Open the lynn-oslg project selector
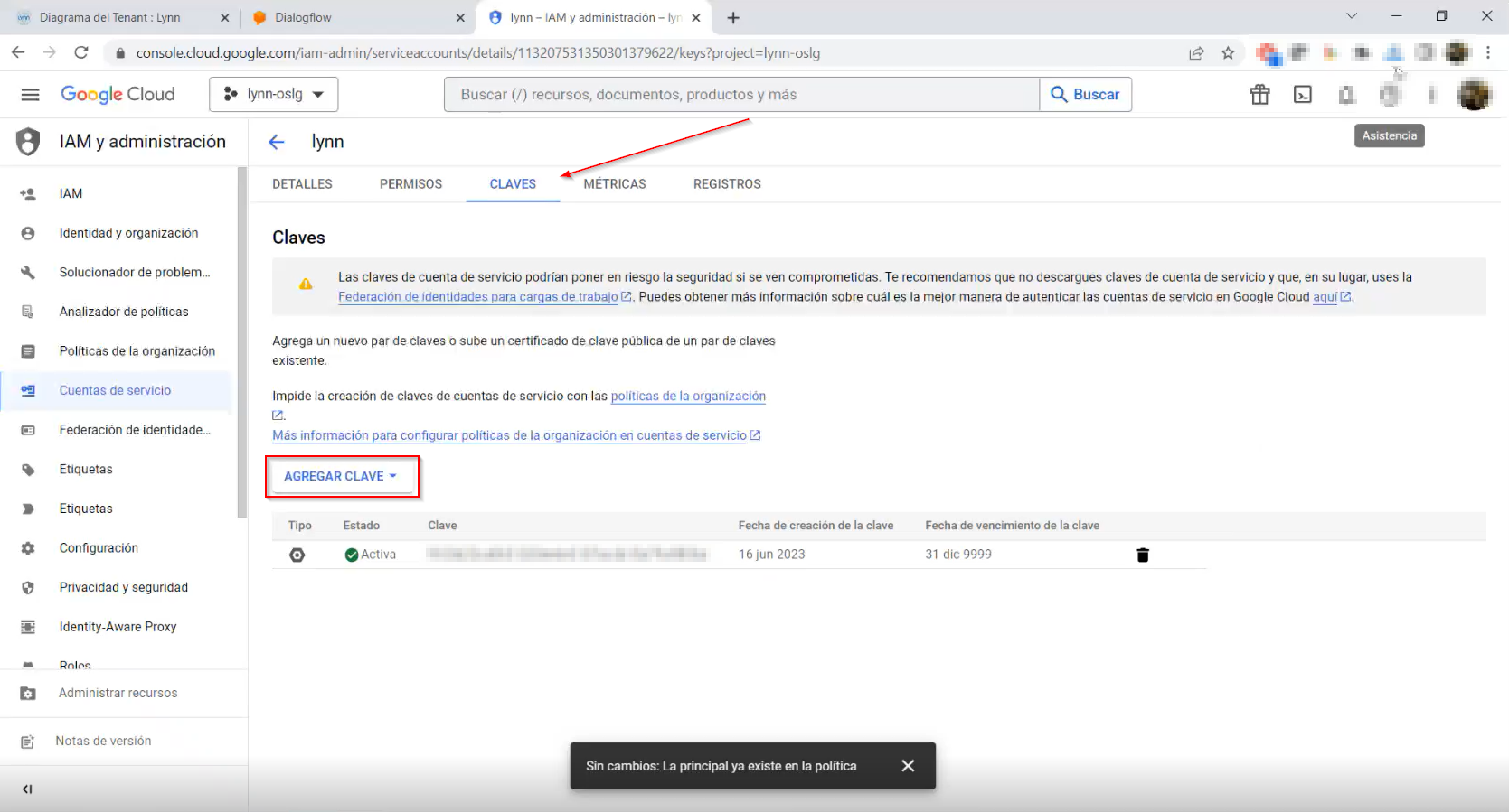1509x812 pixels. point(274,94)
